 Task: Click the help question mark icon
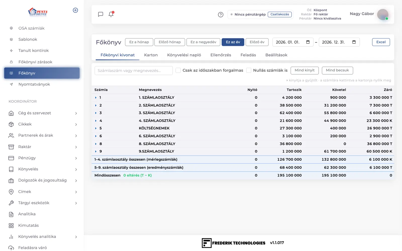(221, 15)
